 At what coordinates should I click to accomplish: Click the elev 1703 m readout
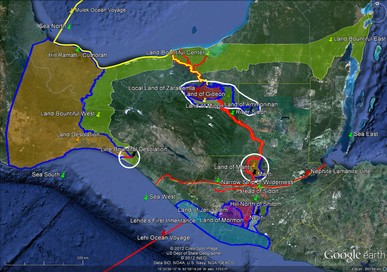click(x=218, y=269)
